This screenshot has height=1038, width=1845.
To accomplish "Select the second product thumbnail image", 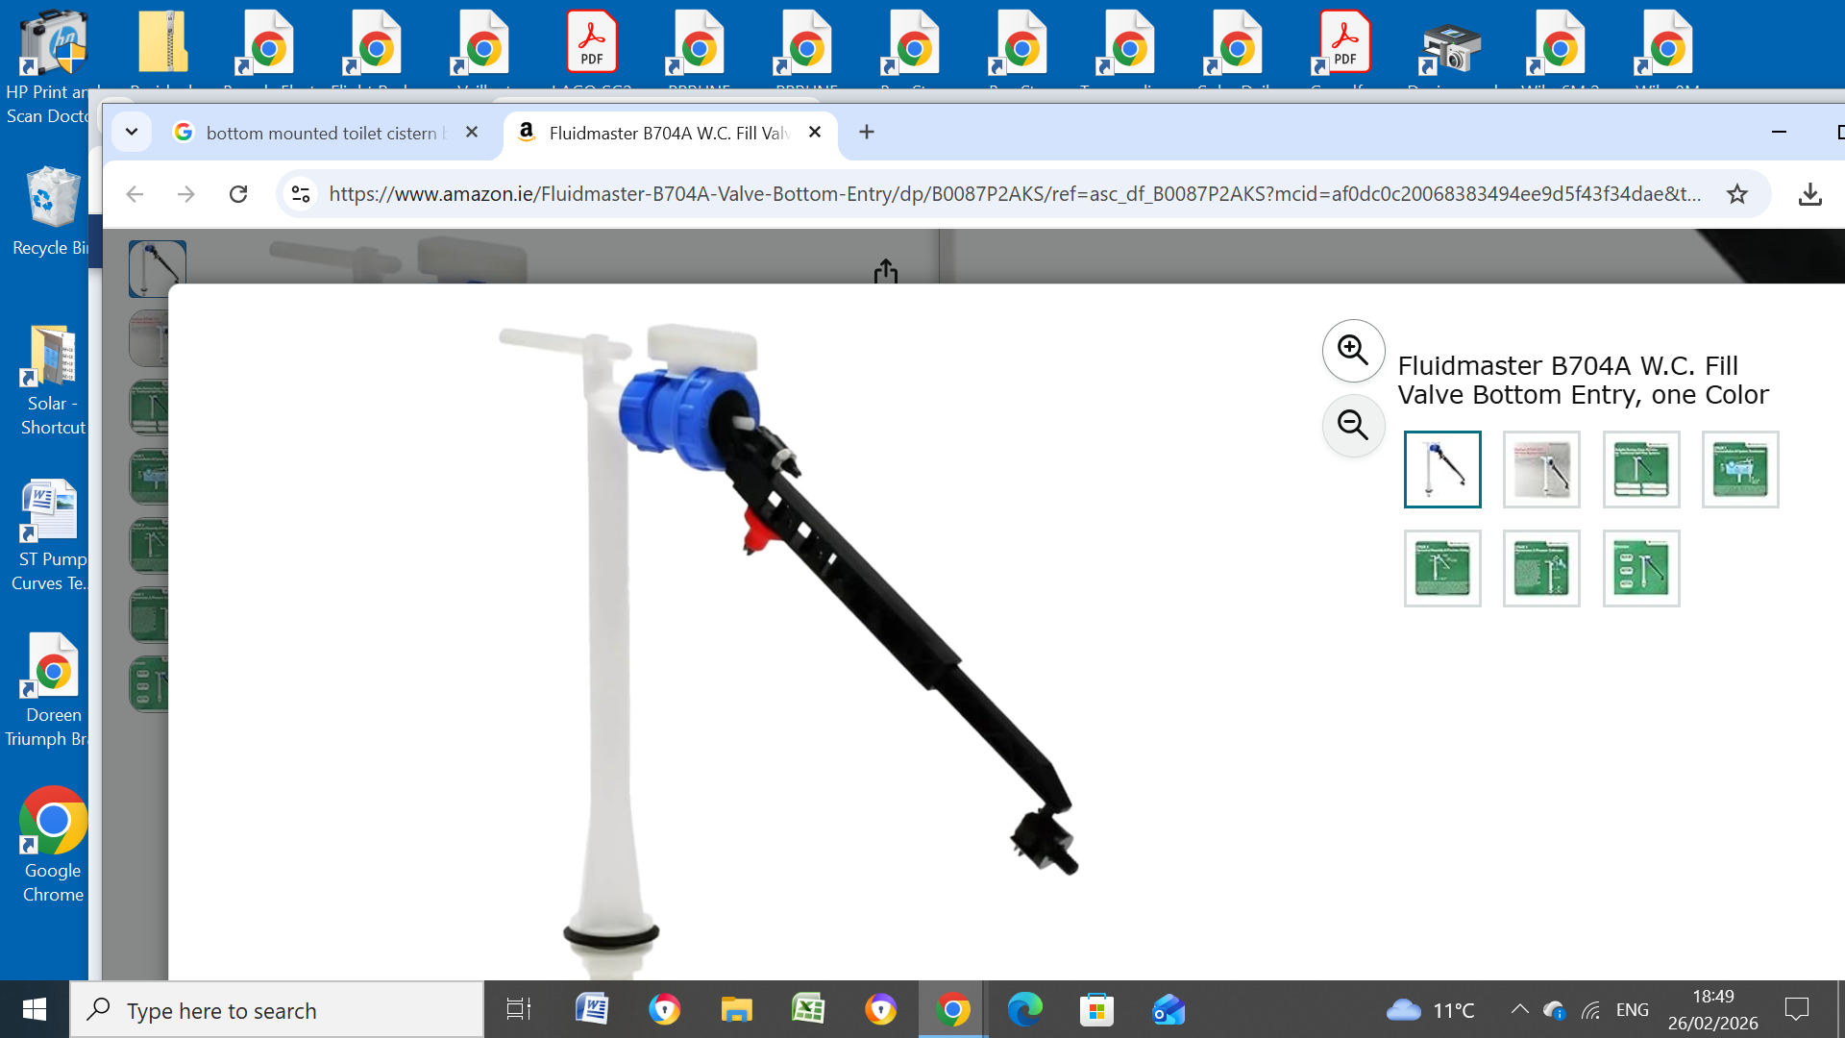I will tap(1541, 470).
